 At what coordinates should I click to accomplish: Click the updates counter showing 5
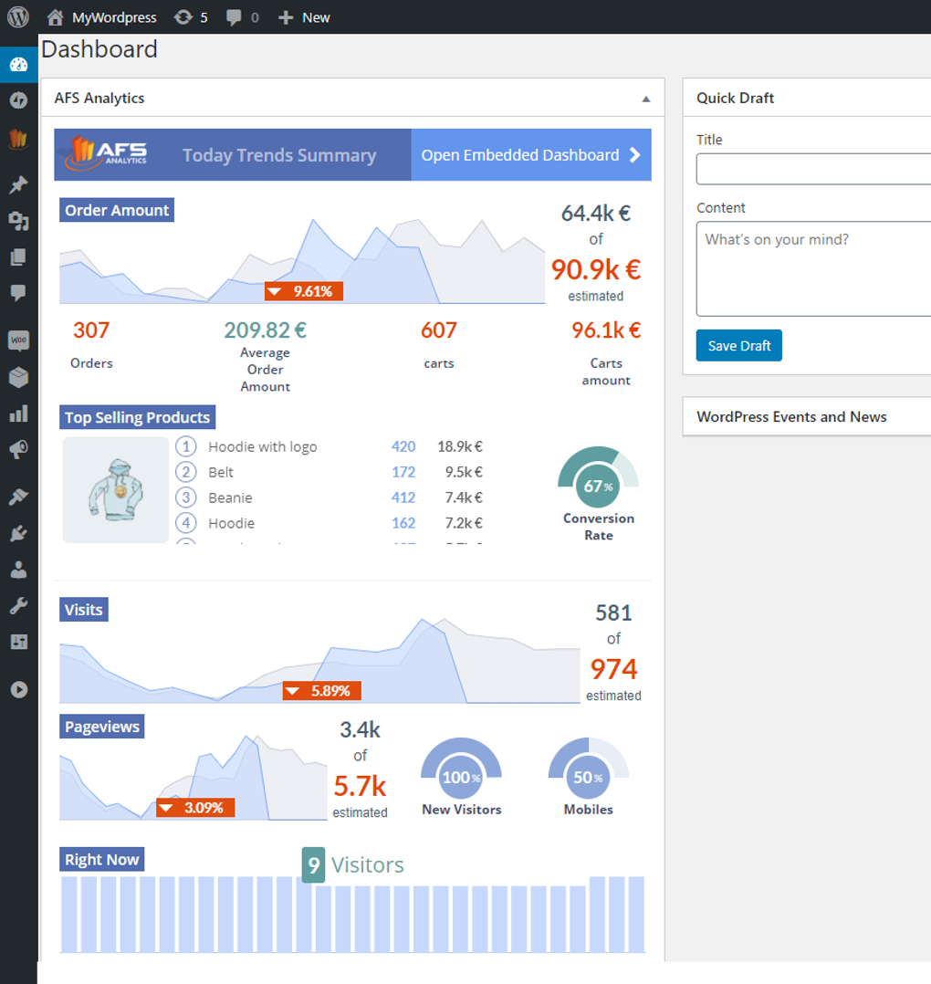point(191,16)
